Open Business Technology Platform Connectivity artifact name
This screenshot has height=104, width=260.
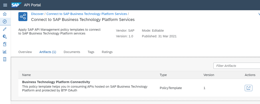click(56, 82)
